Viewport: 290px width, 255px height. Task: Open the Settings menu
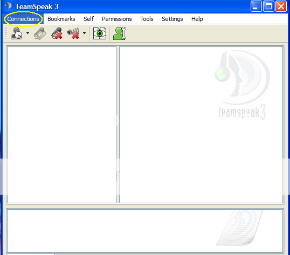(172, 19)
